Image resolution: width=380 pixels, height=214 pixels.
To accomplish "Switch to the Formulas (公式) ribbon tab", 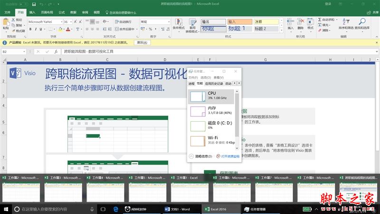I will [x=62, y=12].
